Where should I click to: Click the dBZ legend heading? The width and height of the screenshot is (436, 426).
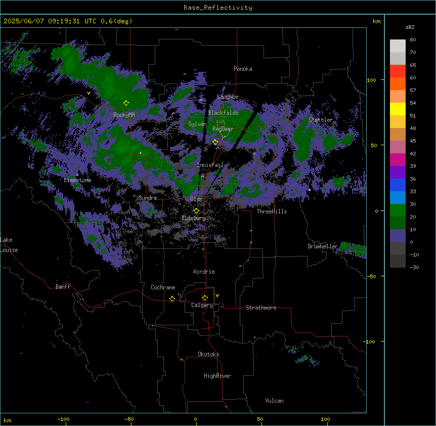[410, 27]
